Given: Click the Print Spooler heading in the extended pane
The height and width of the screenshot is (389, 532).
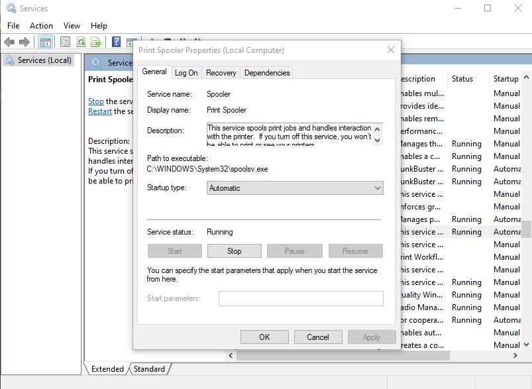Looking at the screenshot, I should [110, 80].
